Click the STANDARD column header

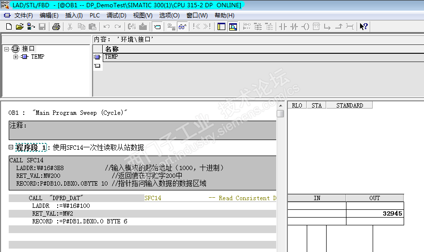point(349,105)
